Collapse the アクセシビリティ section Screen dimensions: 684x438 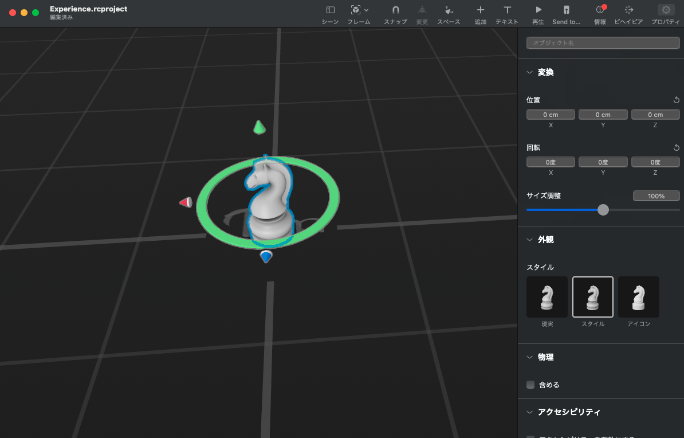point(529,412)
